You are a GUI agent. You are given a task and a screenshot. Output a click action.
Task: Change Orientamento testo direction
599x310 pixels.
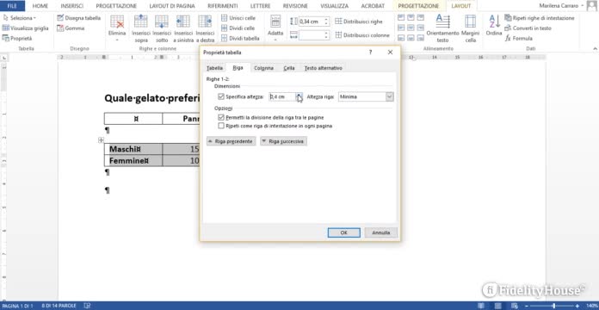coord(442,28)
